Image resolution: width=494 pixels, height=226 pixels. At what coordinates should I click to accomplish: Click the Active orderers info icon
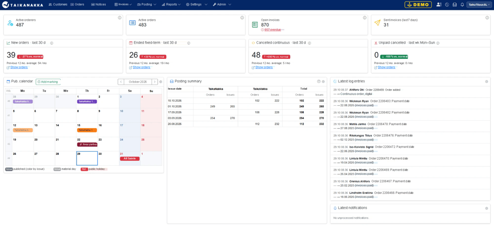pos(120,18)
